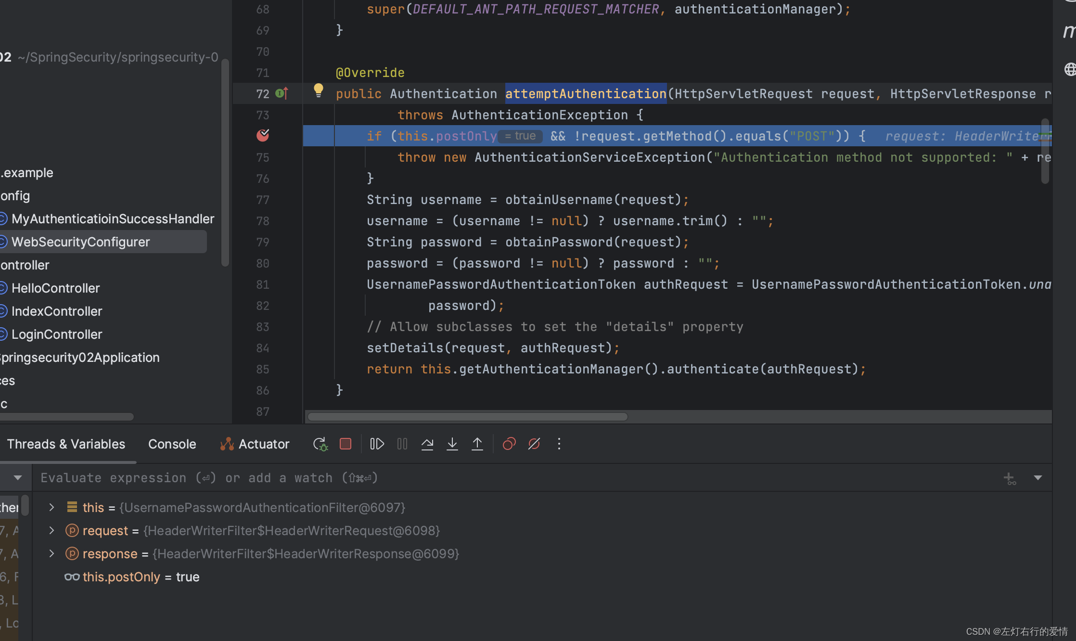1076x641 pixels.
Task: Toggle the breakpoint on line 74
Action: pos(264,135)
